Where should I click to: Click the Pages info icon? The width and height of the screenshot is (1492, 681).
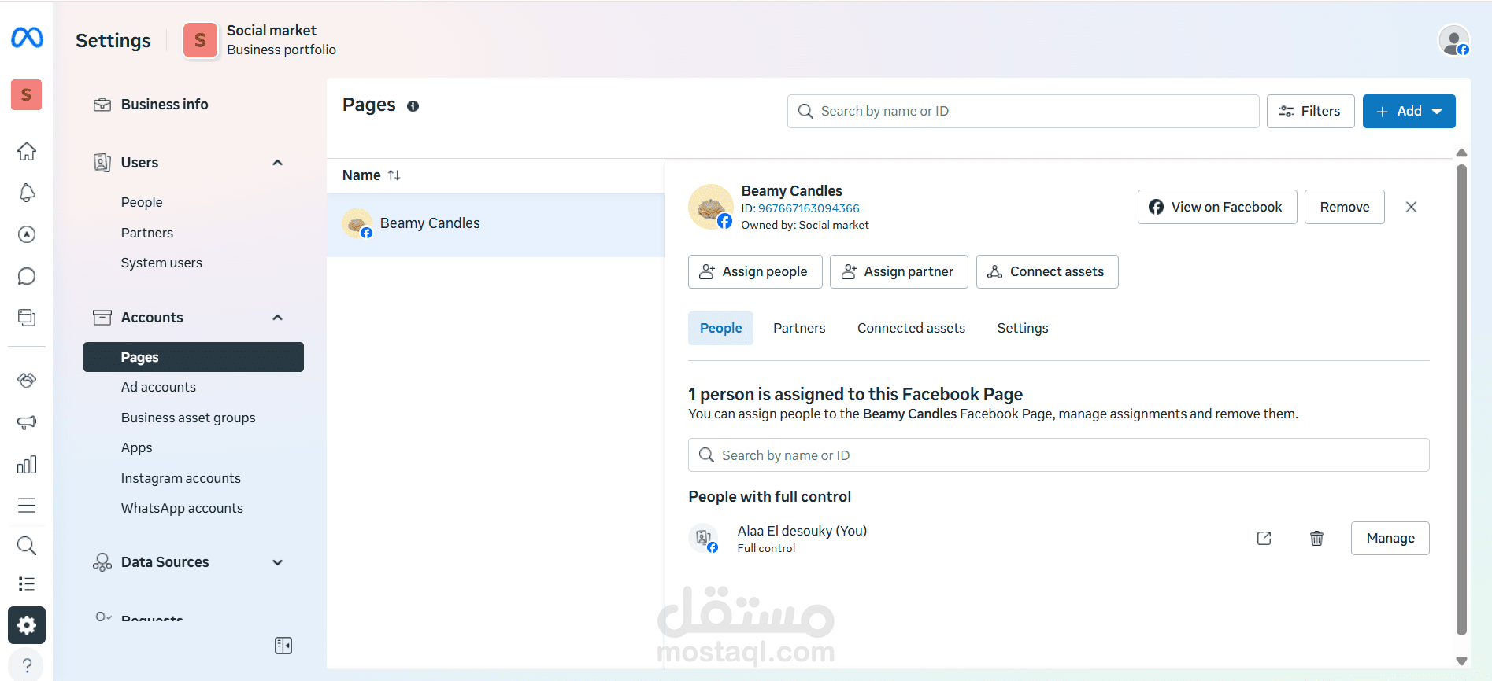point(413,106)
